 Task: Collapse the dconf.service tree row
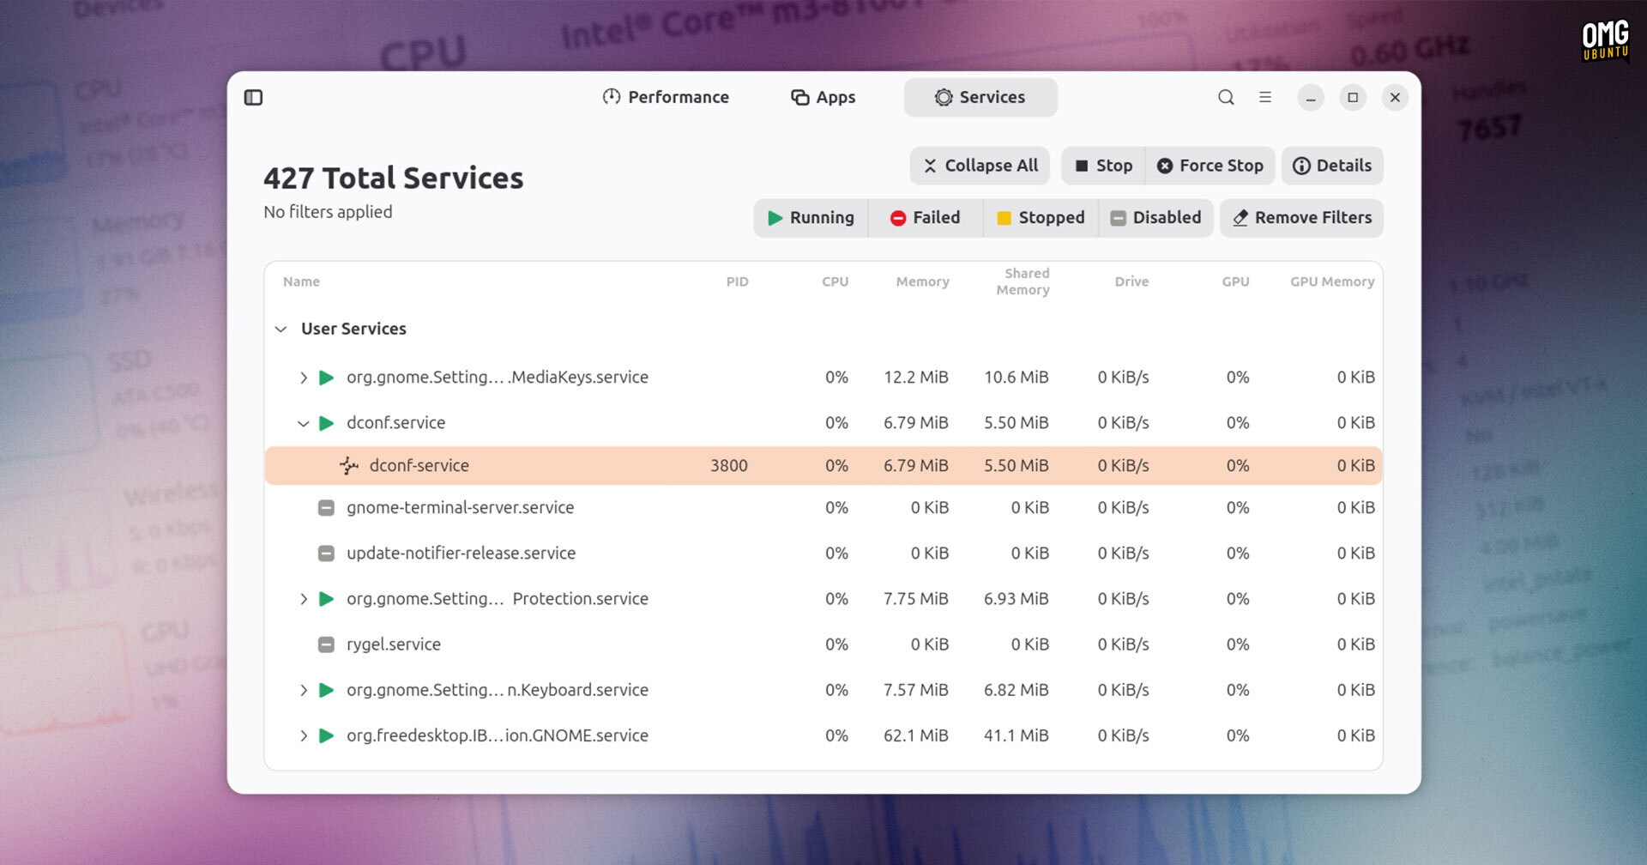303,423
